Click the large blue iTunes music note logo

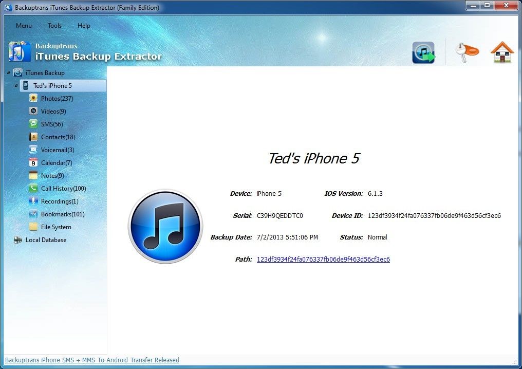coord(165,227)
